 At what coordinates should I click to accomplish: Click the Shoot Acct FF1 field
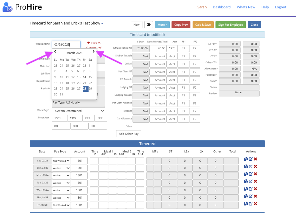[x=89, y=118]
